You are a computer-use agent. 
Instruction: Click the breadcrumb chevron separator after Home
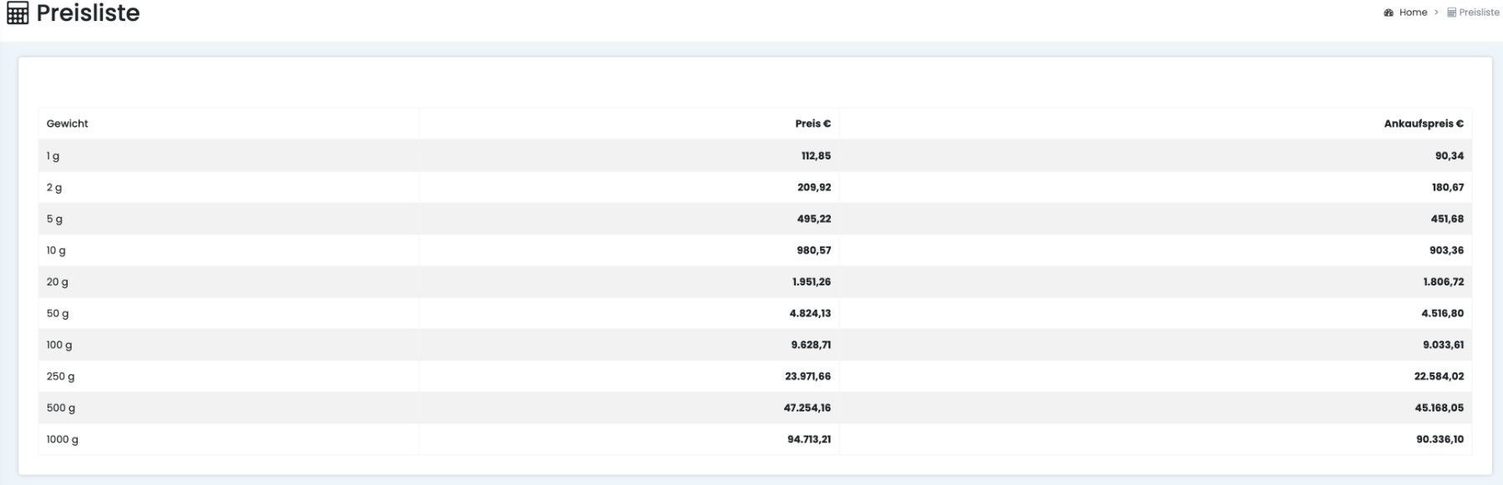coord(1436,13)
